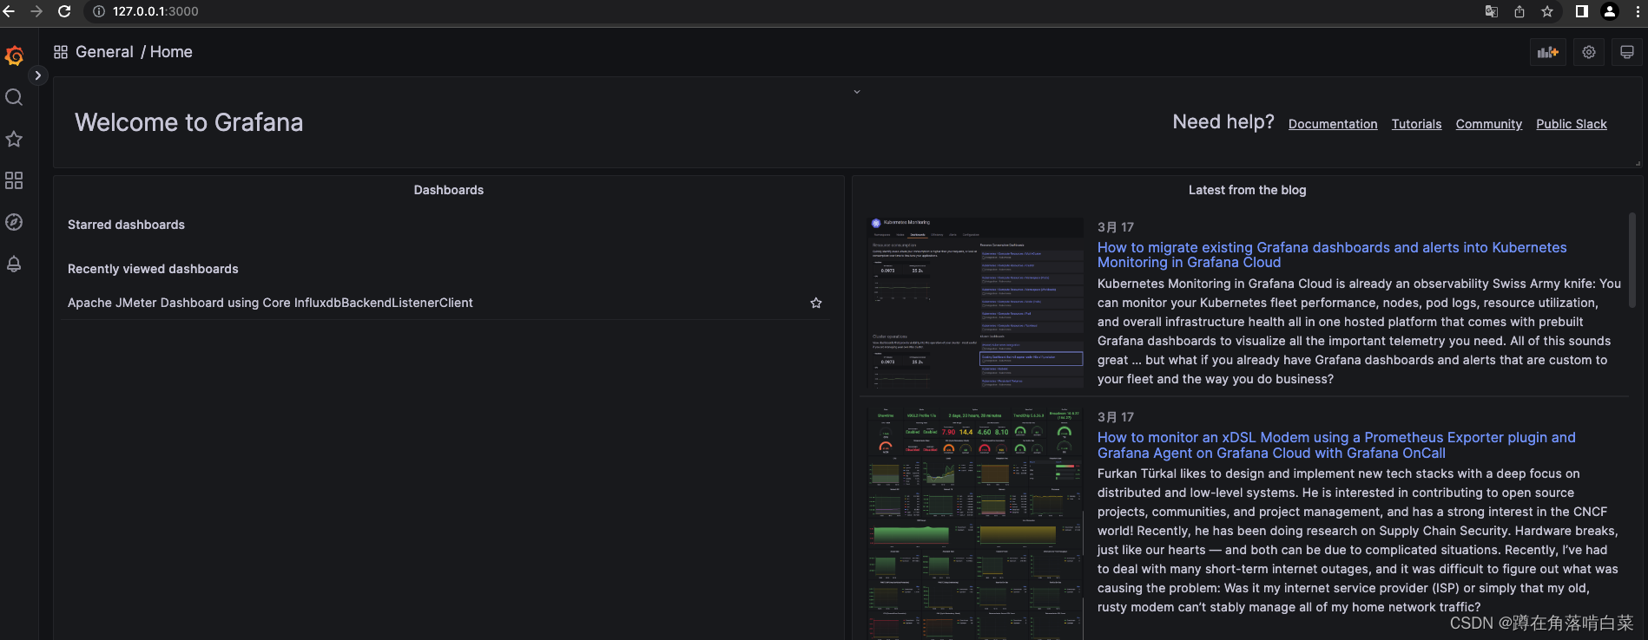Image resolution: width=1648 pixels, height=640 pixels.
Task: Bookmark this page with star icon
Action: coord(1547,11)
